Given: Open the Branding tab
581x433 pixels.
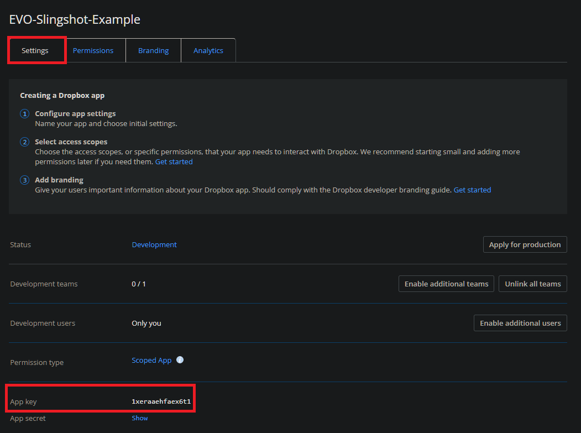Looking at the screenshot, I should click(x=153, y=50).
